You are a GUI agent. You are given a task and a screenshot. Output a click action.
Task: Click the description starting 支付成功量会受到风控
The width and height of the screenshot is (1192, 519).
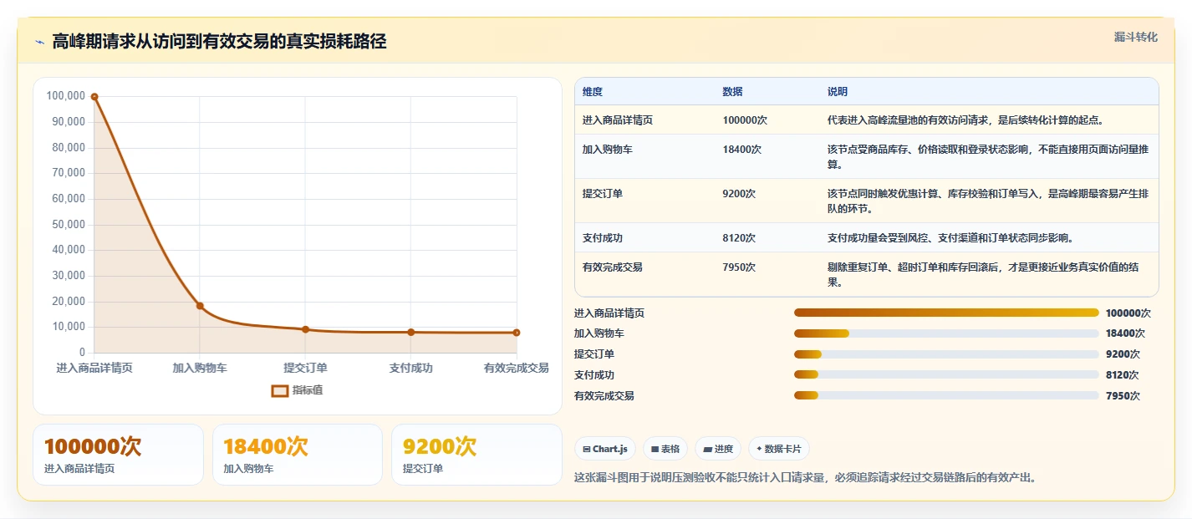(x=950, y=238)
